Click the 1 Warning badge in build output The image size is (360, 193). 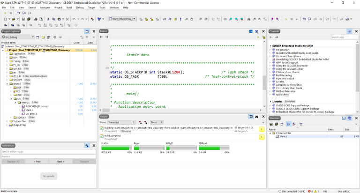(x=126, y=131)
